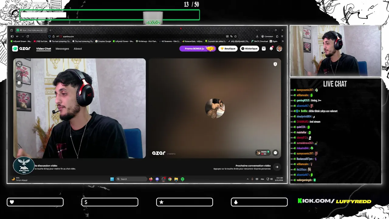389x219 pixels.
Task: Open the Azar logo home link
Action: click(21, 49)
